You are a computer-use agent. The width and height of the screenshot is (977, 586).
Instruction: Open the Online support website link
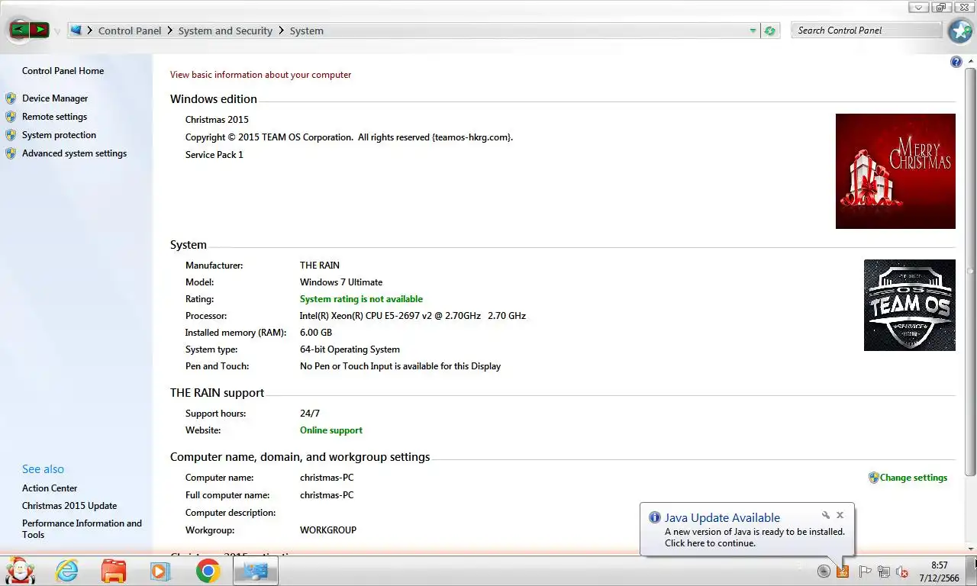[331, 430]
